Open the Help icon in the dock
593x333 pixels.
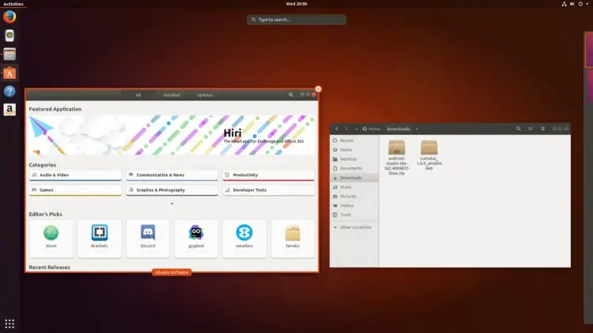click(x=9, y=91)
